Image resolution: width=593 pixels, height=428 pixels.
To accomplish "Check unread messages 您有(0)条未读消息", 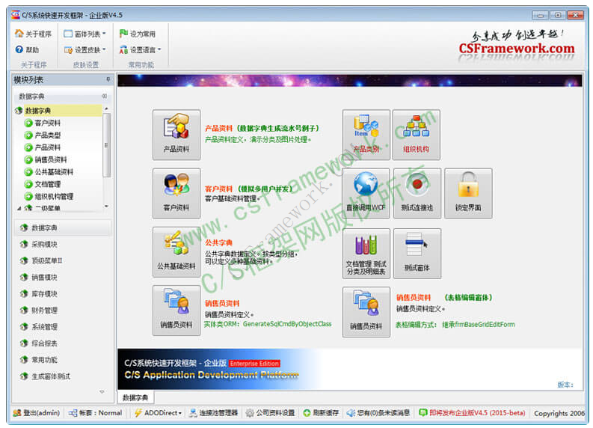I will (378, 413).
